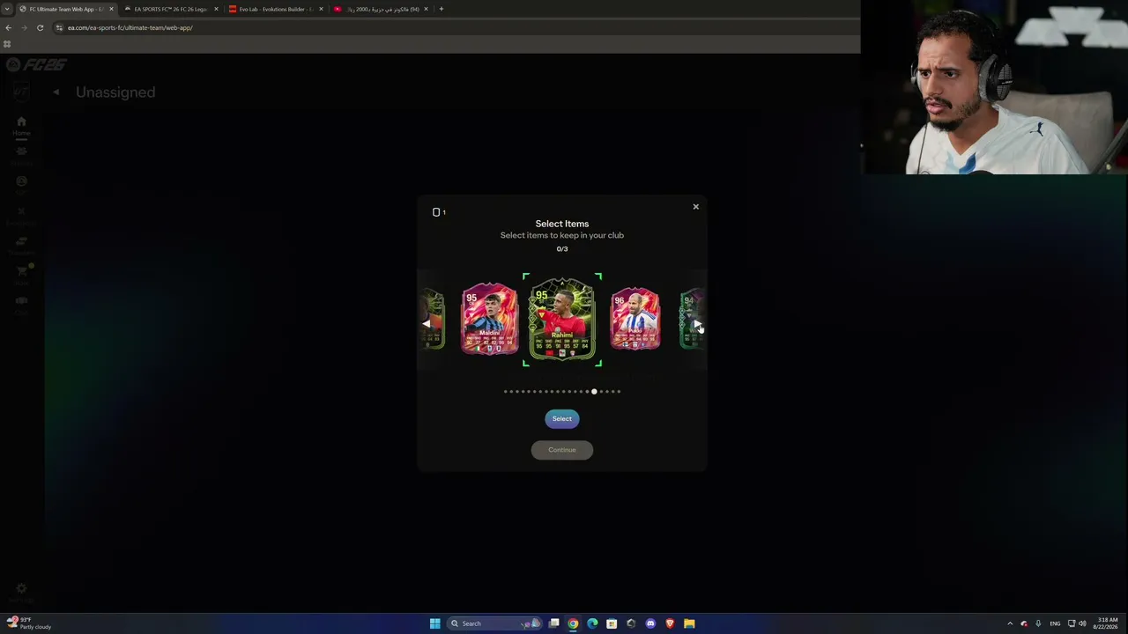Open File Explorer from the taskbar

tap(689, 623)
